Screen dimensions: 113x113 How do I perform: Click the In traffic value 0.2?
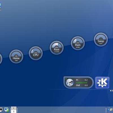(x=86, y=80)
